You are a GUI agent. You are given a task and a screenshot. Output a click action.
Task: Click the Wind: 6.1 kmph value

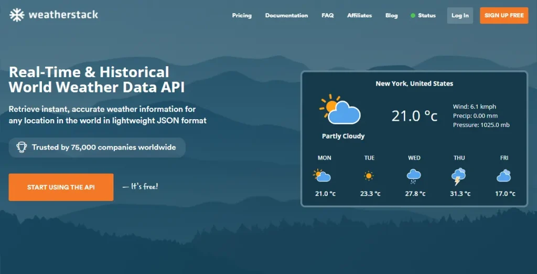click(474, 107)
